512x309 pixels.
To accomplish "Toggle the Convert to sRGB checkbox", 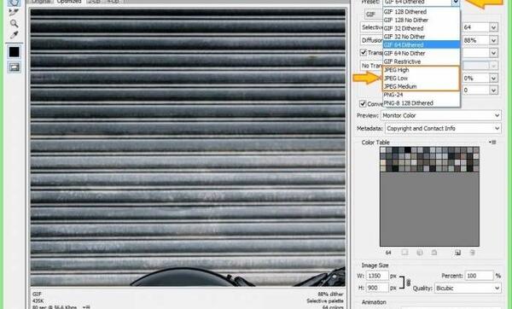I will pos(363,103).
